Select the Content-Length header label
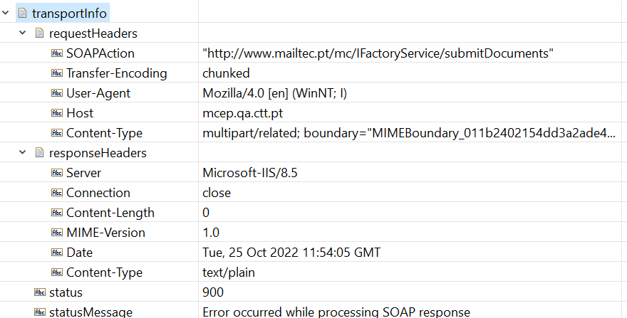 (110, 213)
